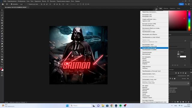Open the Окно menu

pyautogui.click(x=72, y=1)
